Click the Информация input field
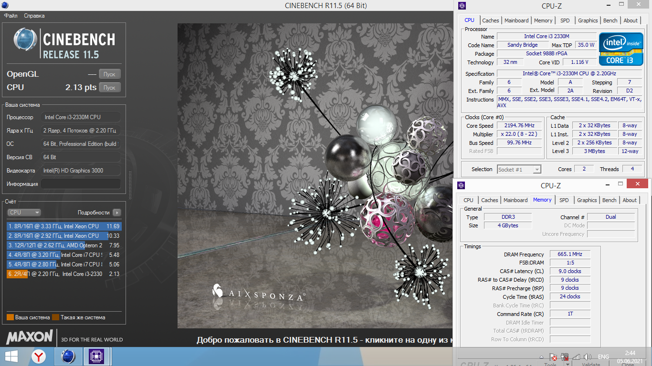The height and width of the screenshot is (366, 652). pyautogui.click(x=81, y=184)
